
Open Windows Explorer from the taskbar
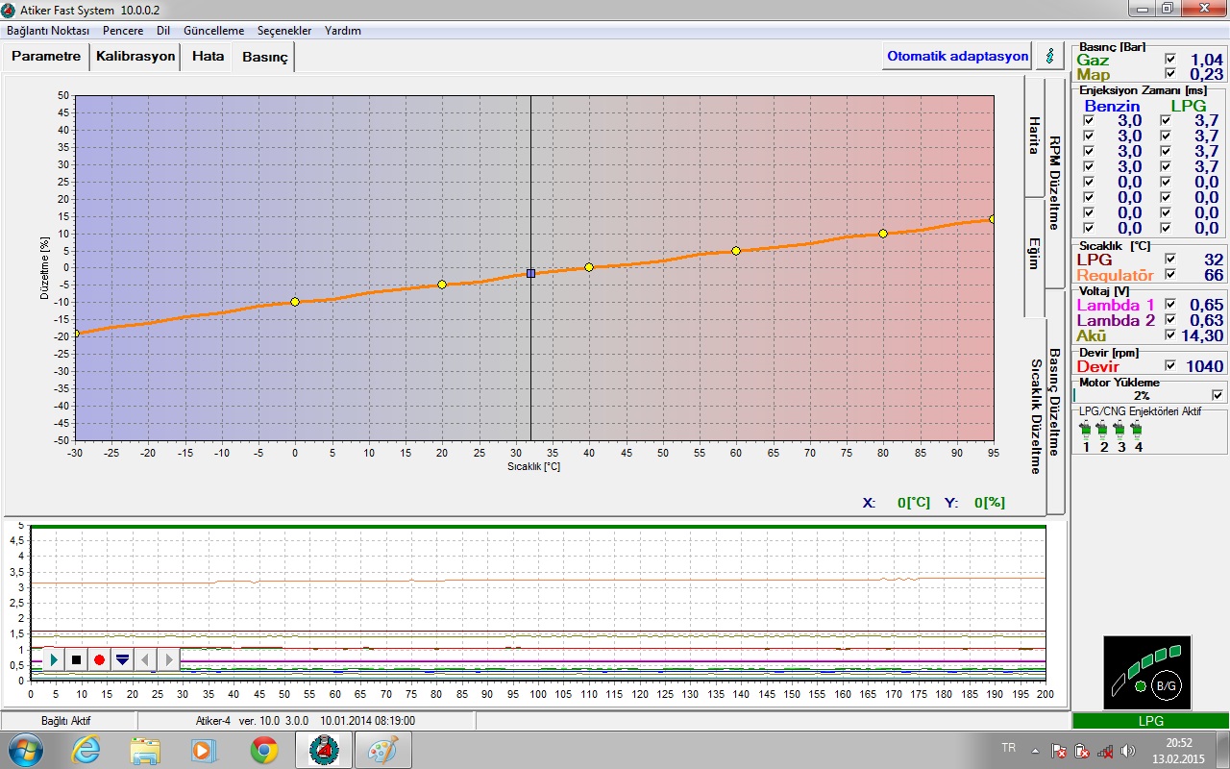point(145,750)
